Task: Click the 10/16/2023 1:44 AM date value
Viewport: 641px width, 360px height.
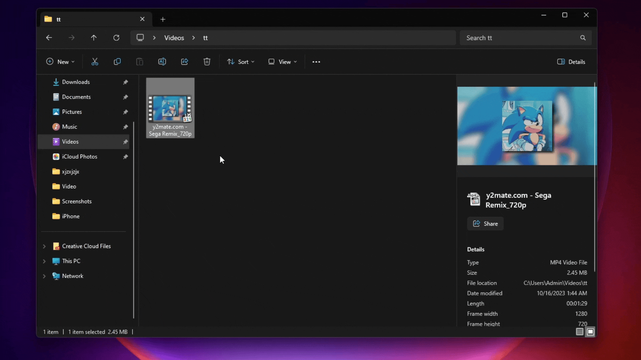Action: tap(562, 293)
